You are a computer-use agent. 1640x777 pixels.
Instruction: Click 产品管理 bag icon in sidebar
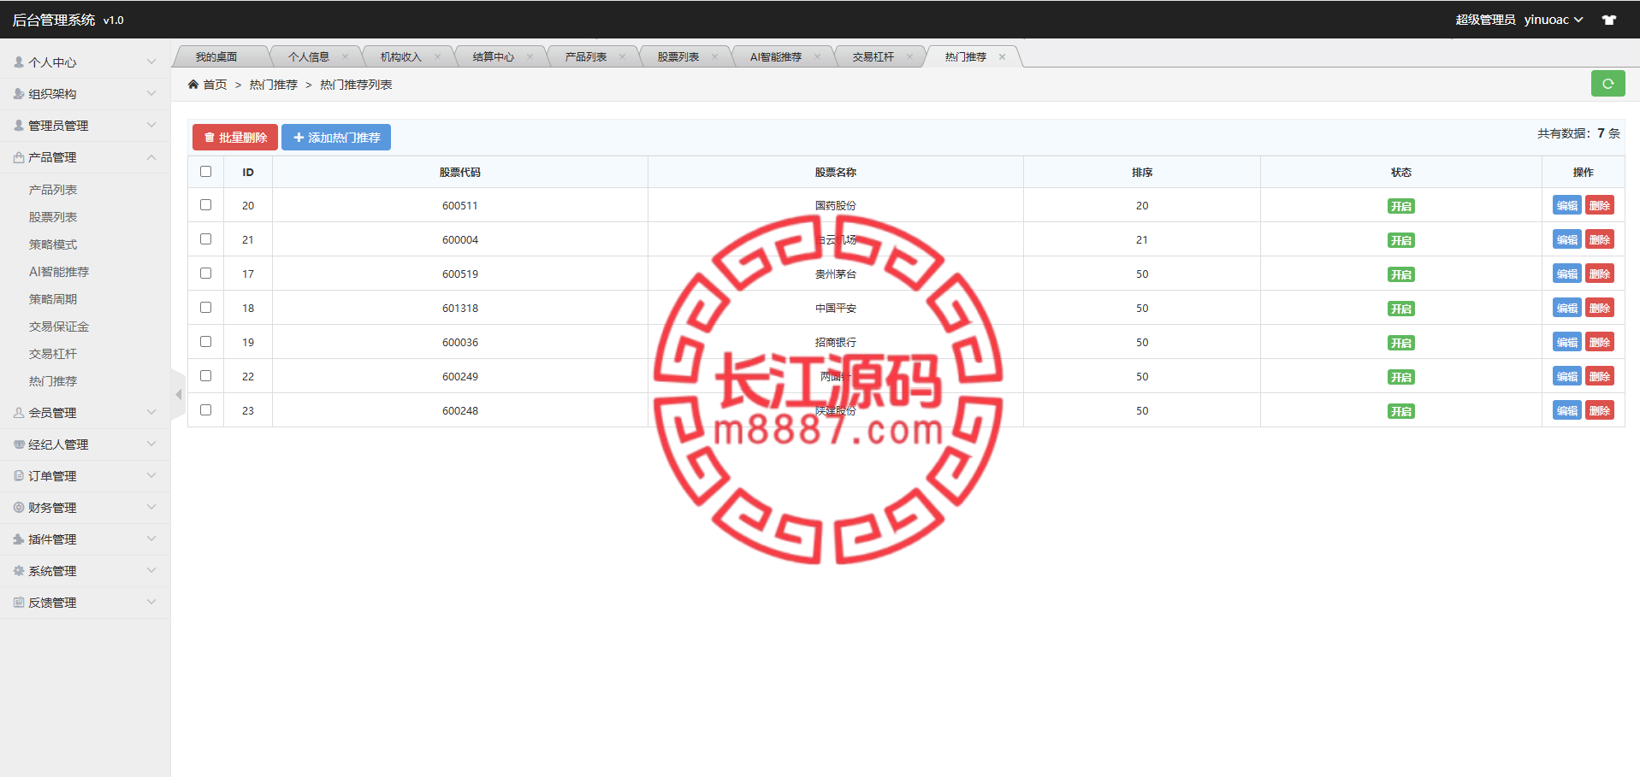point(19,156)
